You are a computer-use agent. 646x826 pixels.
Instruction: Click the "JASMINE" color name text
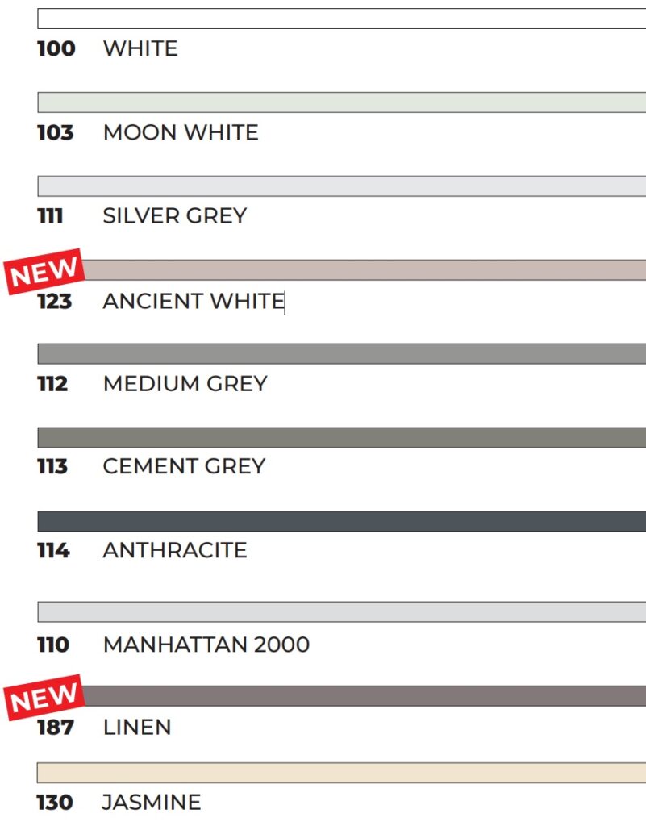point(152,803)
